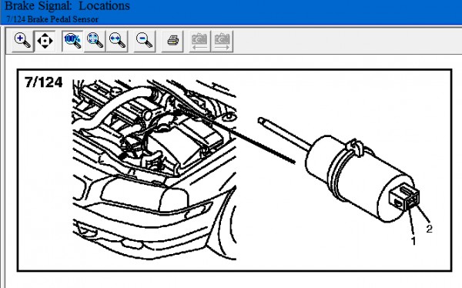The width and height of the screenshot is (462, 288).
Task: Click the next image camera icon
Action: (223, 41)
